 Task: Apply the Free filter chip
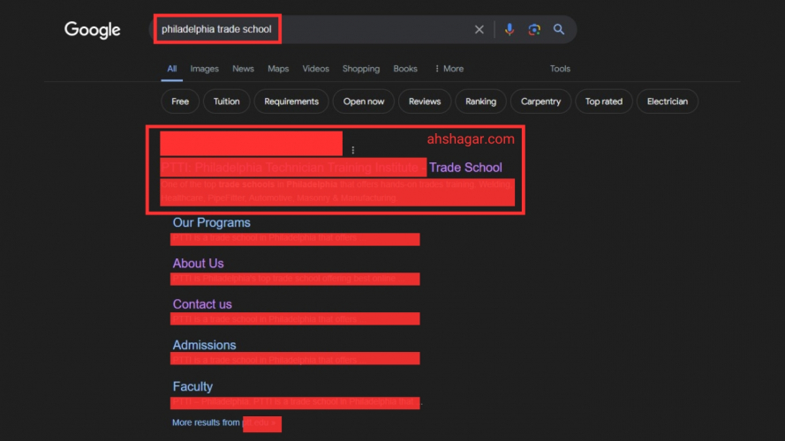pos(180,101)
